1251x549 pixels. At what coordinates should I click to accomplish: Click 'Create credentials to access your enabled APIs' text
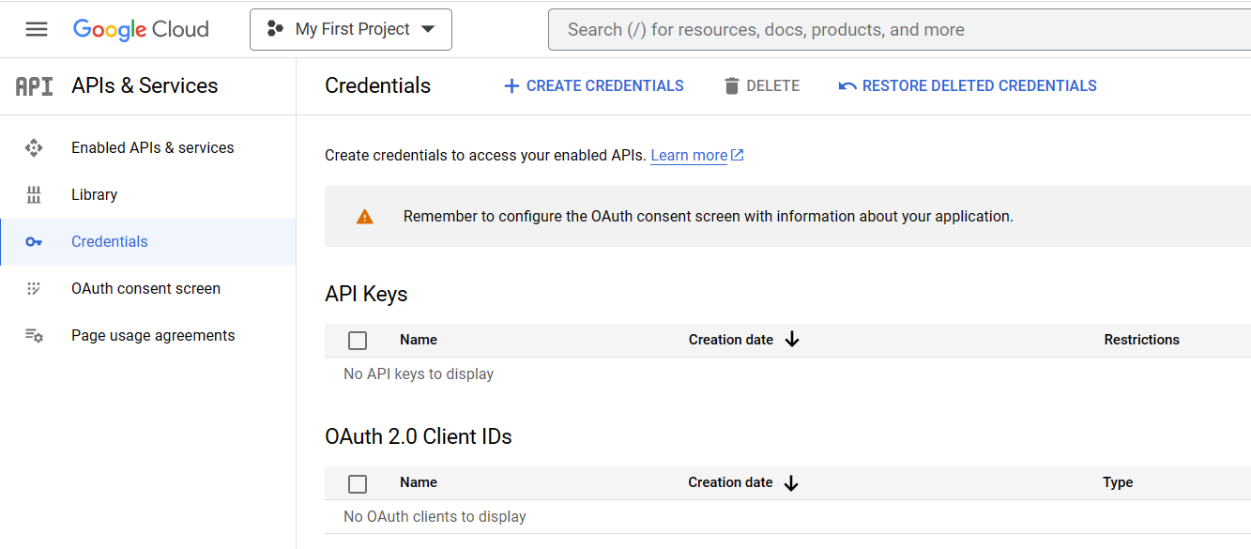click(x=485, y=155)
